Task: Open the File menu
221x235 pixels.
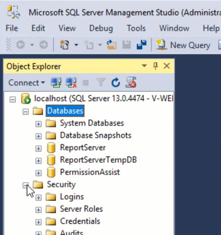Action: pyautogui.click(x=12, y=28)
